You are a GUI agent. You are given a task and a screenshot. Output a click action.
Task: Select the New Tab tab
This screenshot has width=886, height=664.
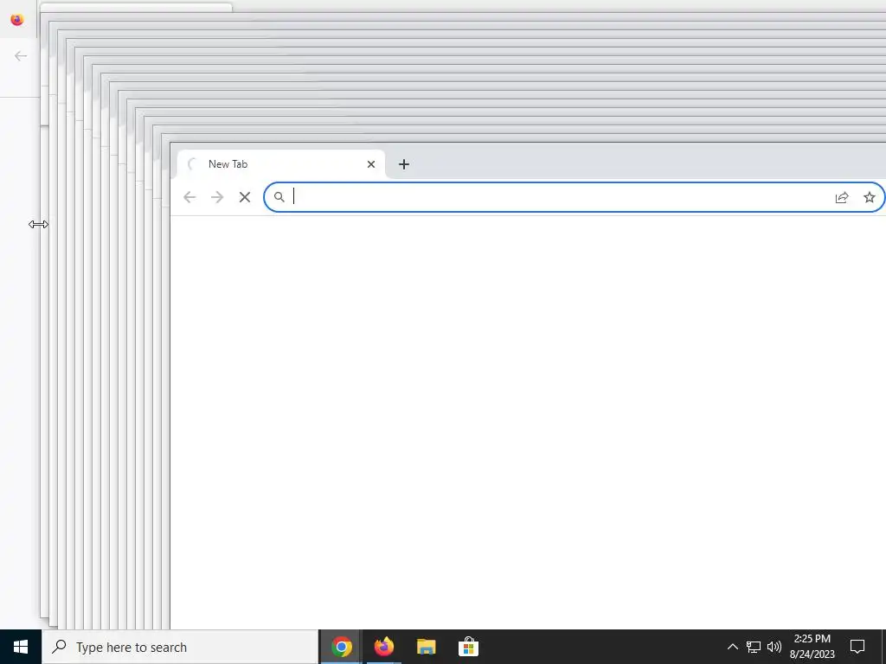point(281,164)
